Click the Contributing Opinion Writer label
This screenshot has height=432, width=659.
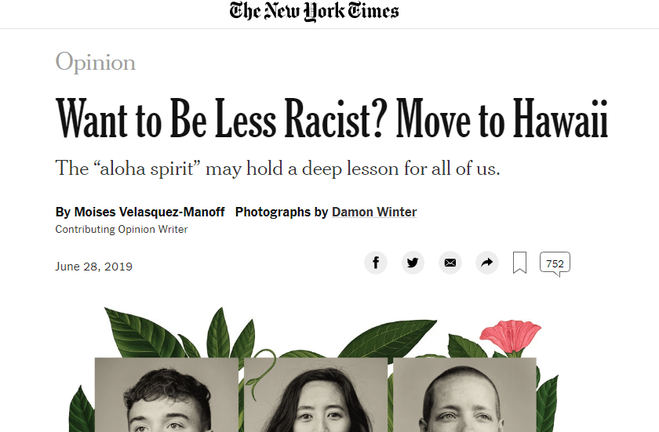click(x=122, y=230)
